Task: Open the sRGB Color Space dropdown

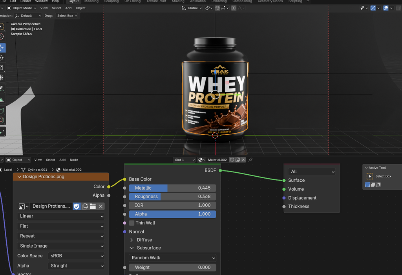Action: [x=77, y=256]
